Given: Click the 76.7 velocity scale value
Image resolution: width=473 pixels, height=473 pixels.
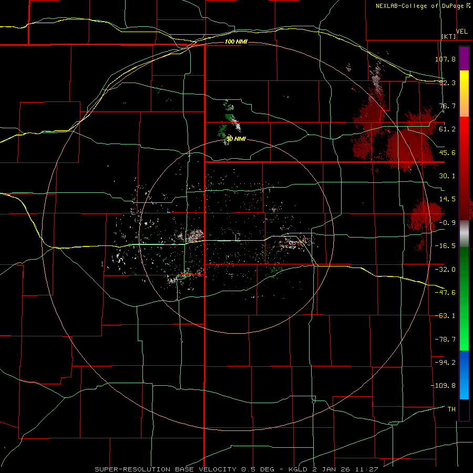Looking at the screenshot, I should tap(447, 106).
